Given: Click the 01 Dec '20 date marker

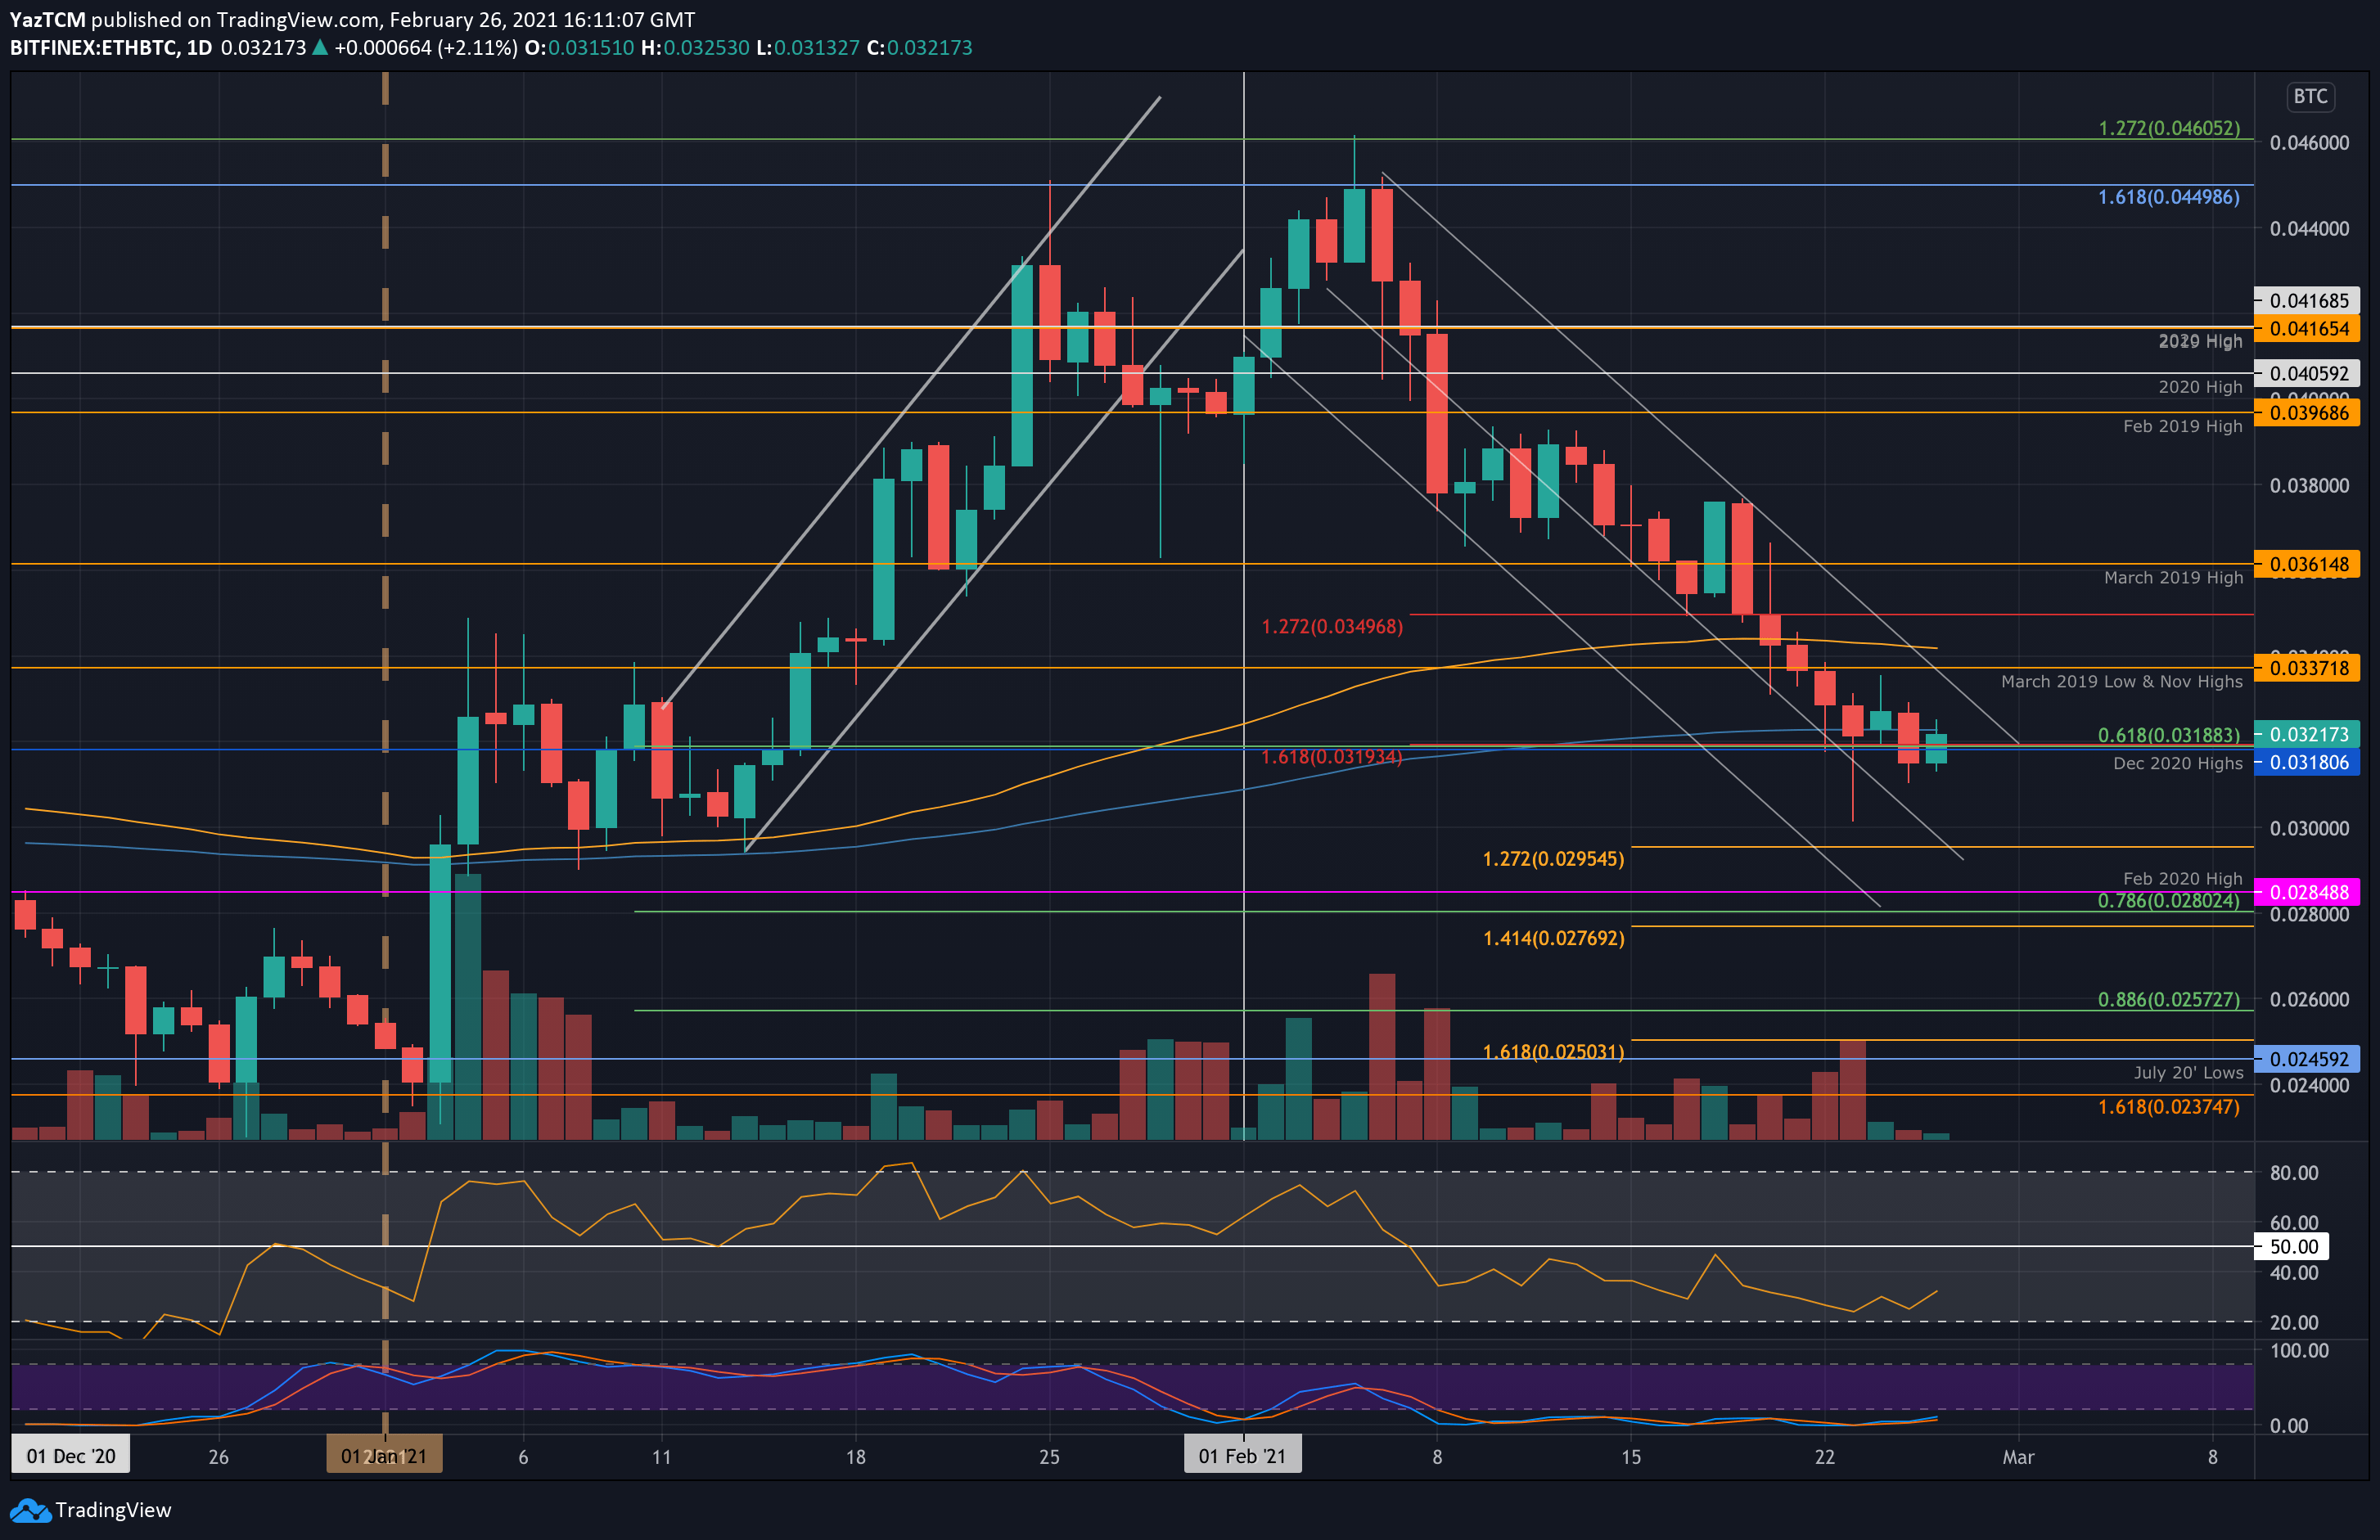Looking at the screenshot, I should pos(71,1456).
